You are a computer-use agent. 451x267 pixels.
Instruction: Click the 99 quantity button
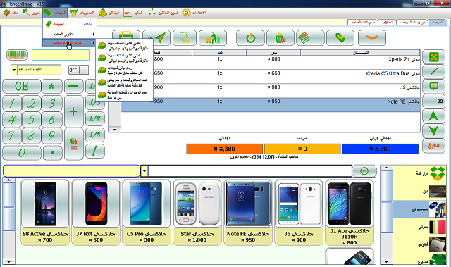[x=433, y=101]
